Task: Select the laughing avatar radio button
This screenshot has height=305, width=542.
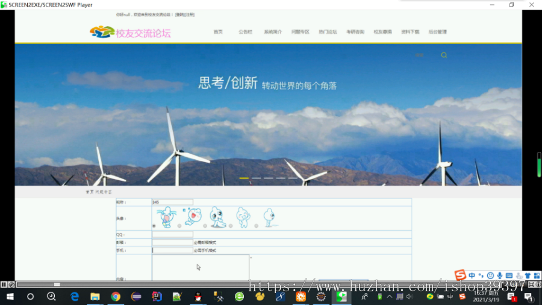Action: (x=179, y=226)
